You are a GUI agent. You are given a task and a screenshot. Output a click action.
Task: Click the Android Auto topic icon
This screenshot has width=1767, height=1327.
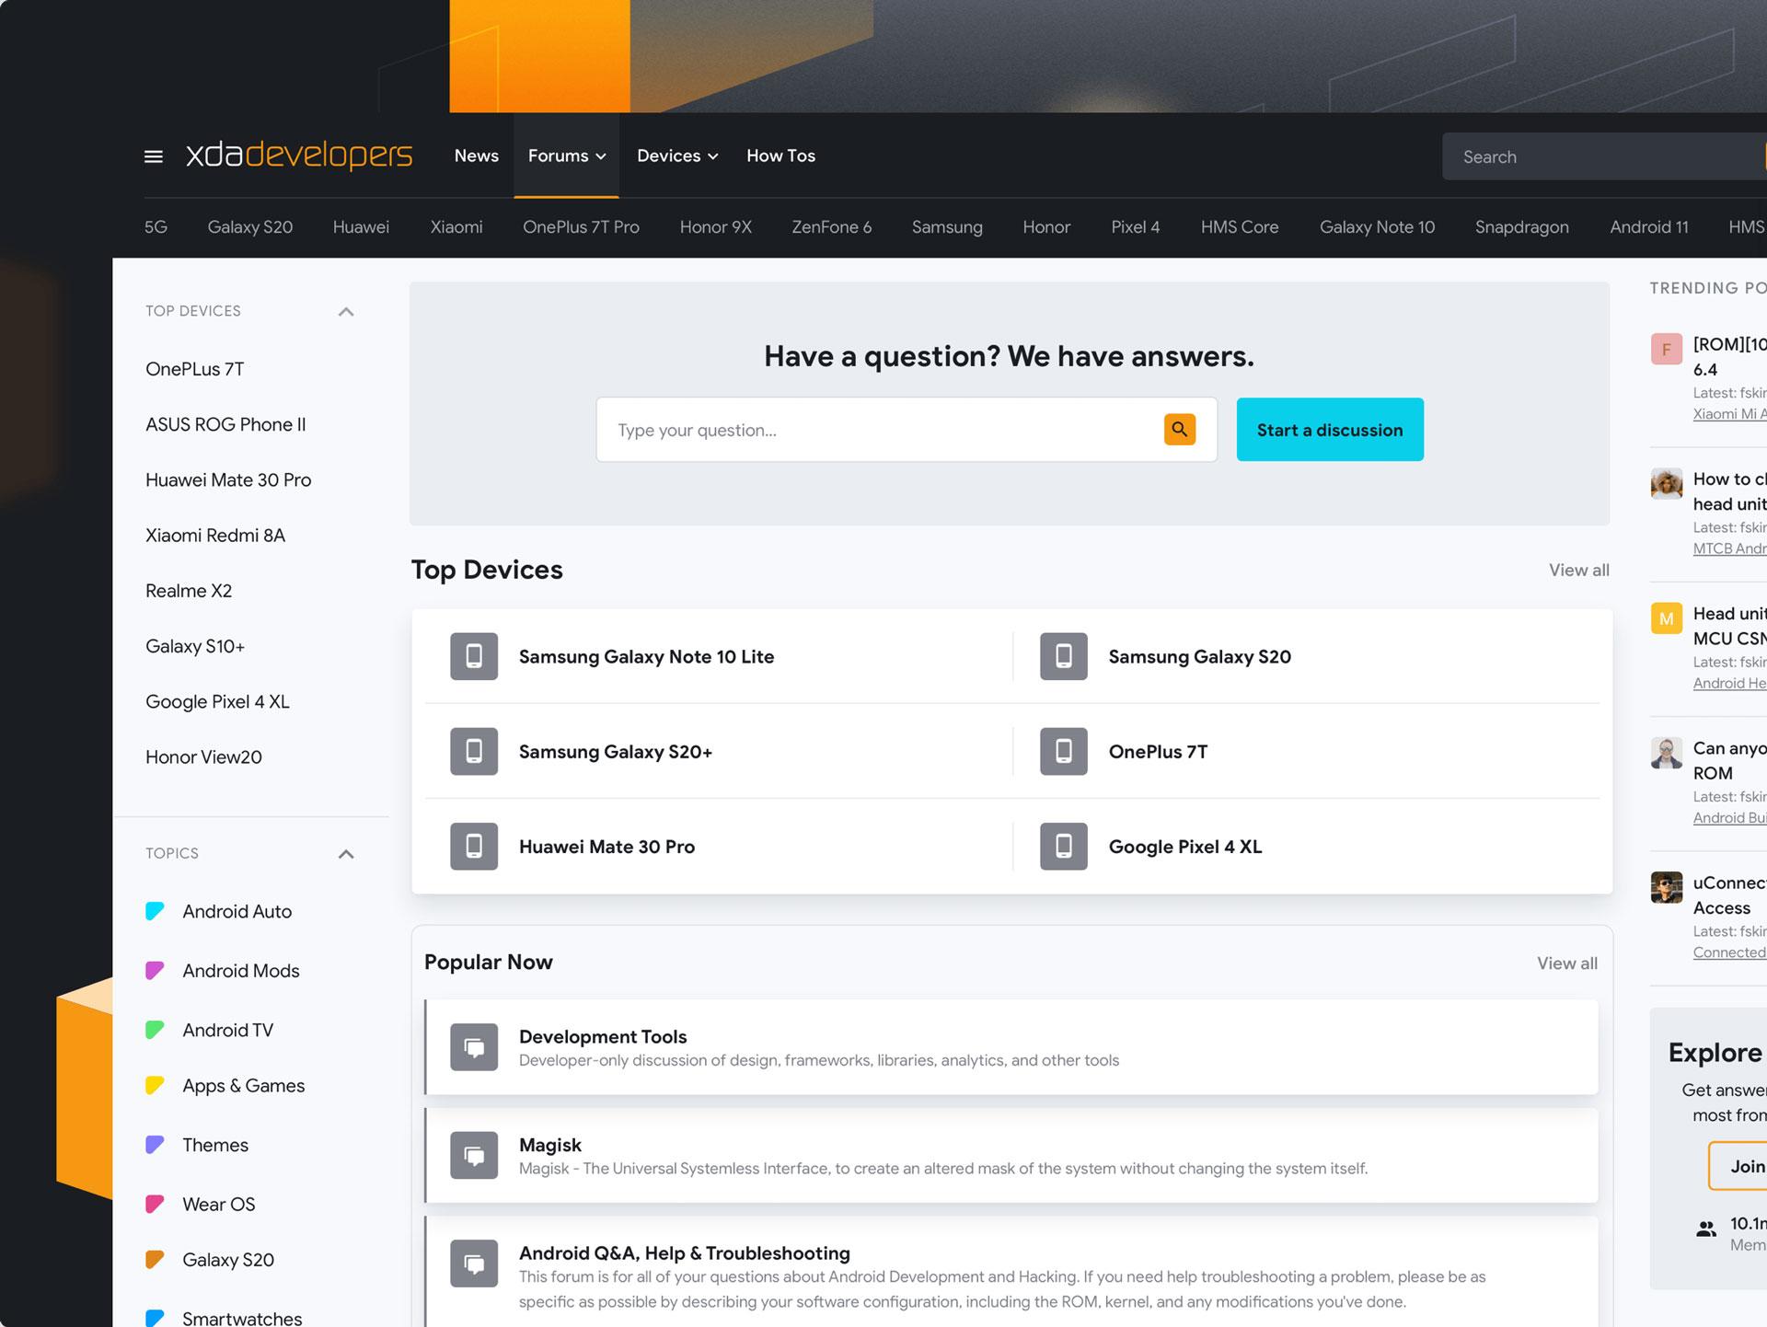(x=155, y=910)
